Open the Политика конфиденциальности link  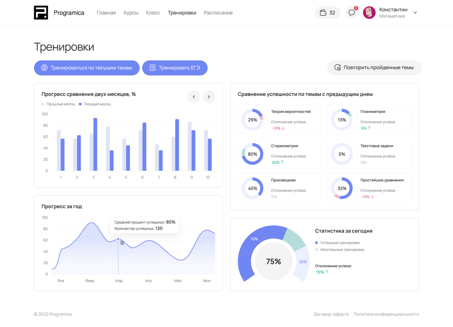(386, 314)
